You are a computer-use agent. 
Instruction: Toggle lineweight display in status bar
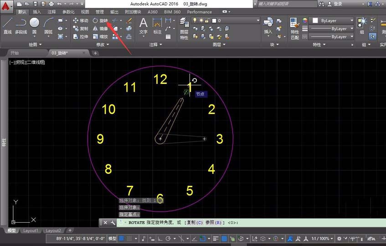(216, 239)
